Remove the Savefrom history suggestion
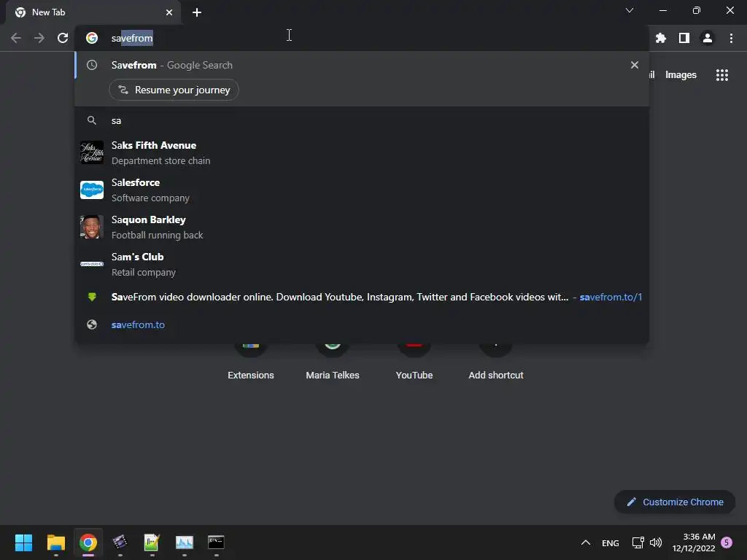Viewport: 747px width, 560px height. pos(635,65)
